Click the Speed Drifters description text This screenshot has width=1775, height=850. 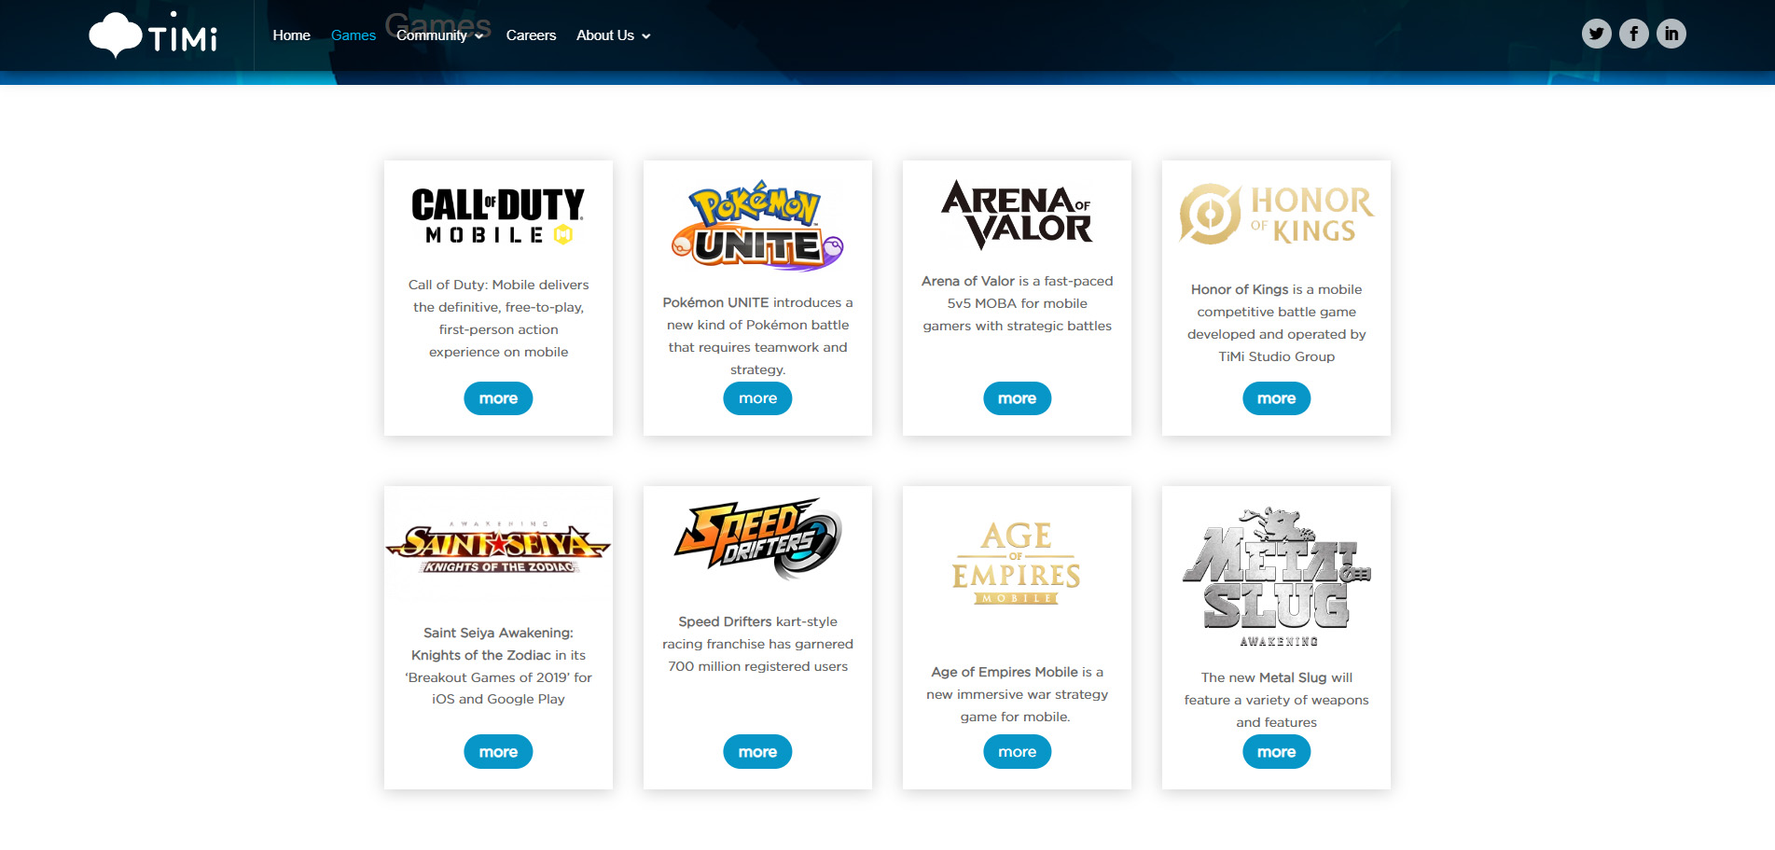click(757, 644)
